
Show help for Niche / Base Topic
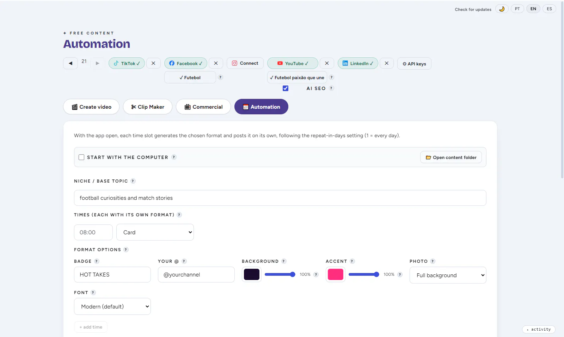(x=133, y=181)
